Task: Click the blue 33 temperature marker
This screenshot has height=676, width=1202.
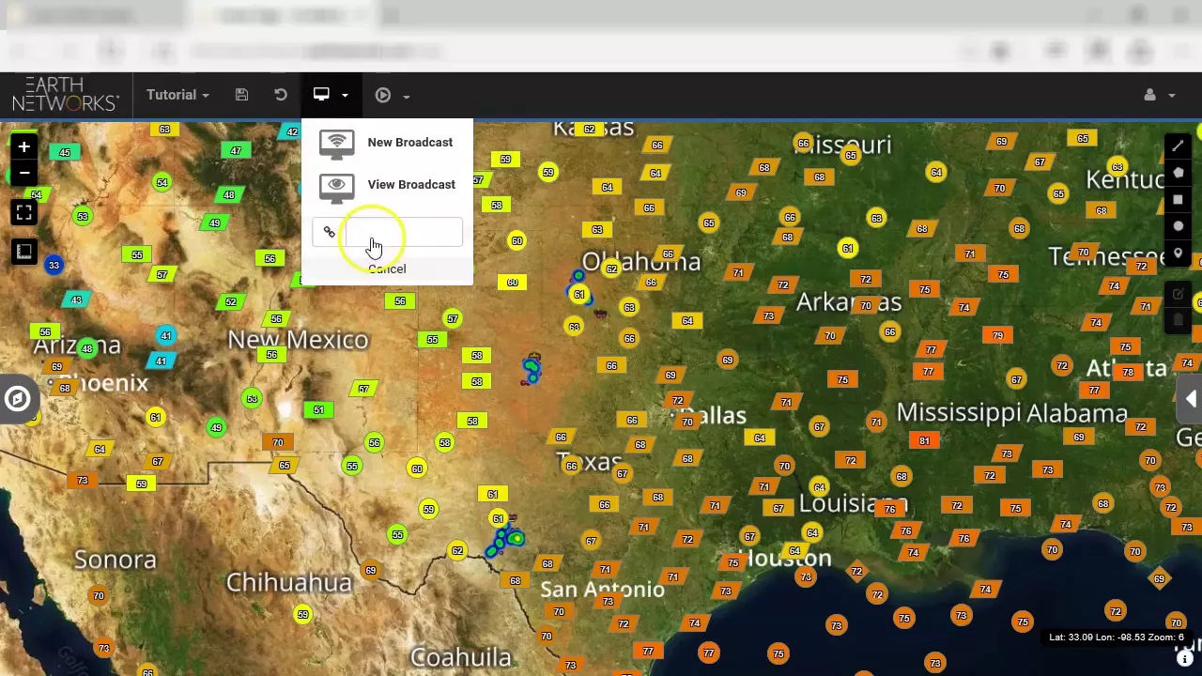Action: click(54, 266)
